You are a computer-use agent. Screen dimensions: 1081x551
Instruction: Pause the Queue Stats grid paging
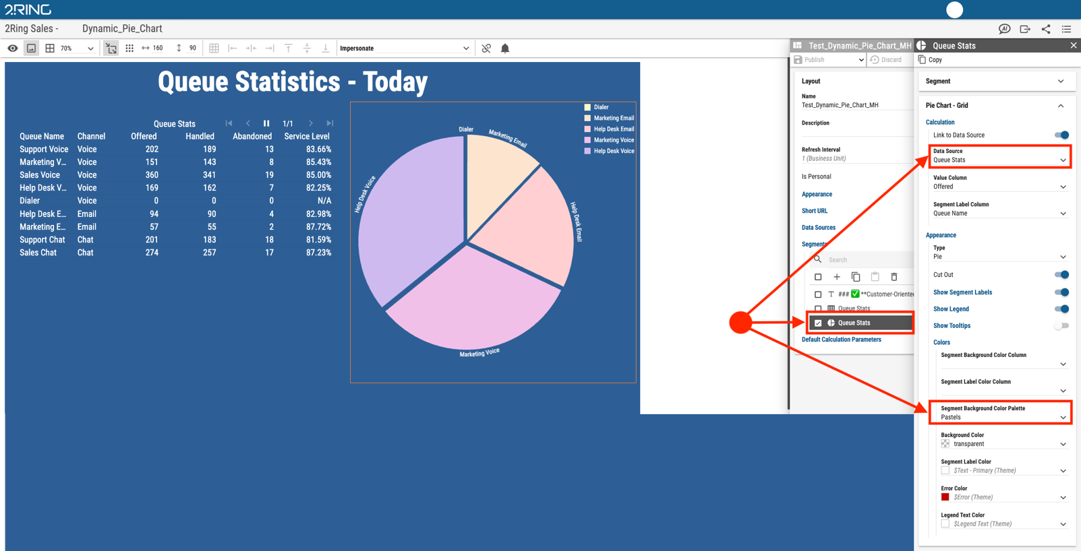point(266,123)
